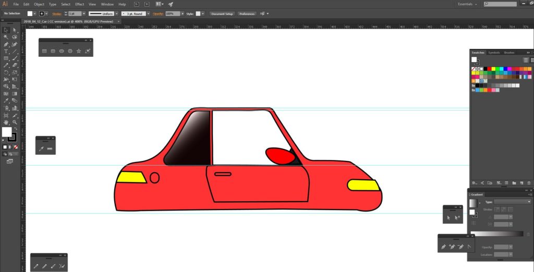The height and width of the screenshot is (272, 534).
Task: Open the Gradient Type dropdown
Action: click(513, 202)
